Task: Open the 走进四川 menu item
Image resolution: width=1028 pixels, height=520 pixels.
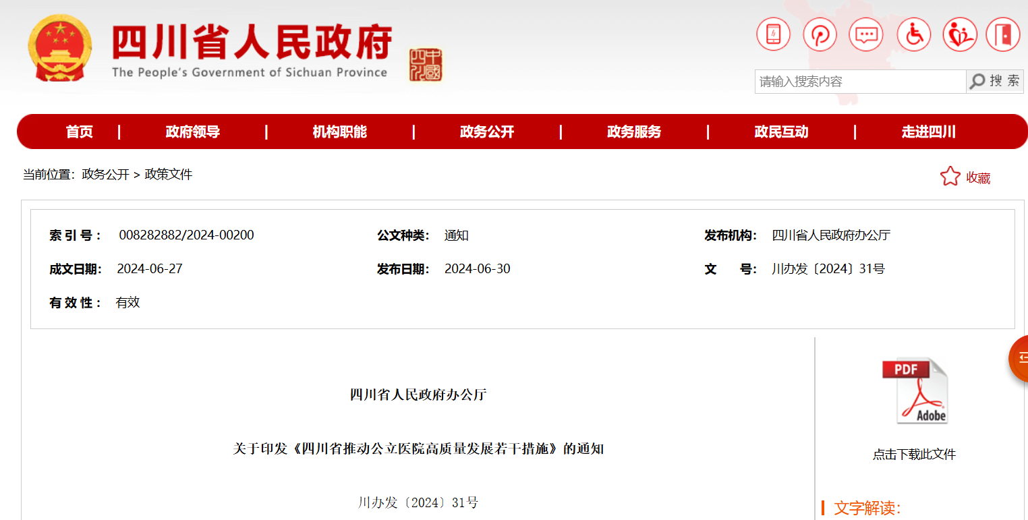Action: coord(929,132)
